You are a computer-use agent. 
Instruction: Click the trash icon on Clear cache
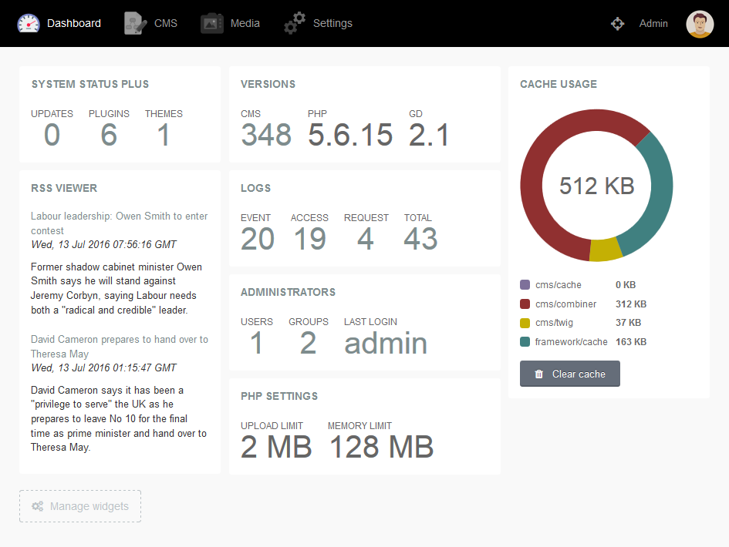point(539,374)
